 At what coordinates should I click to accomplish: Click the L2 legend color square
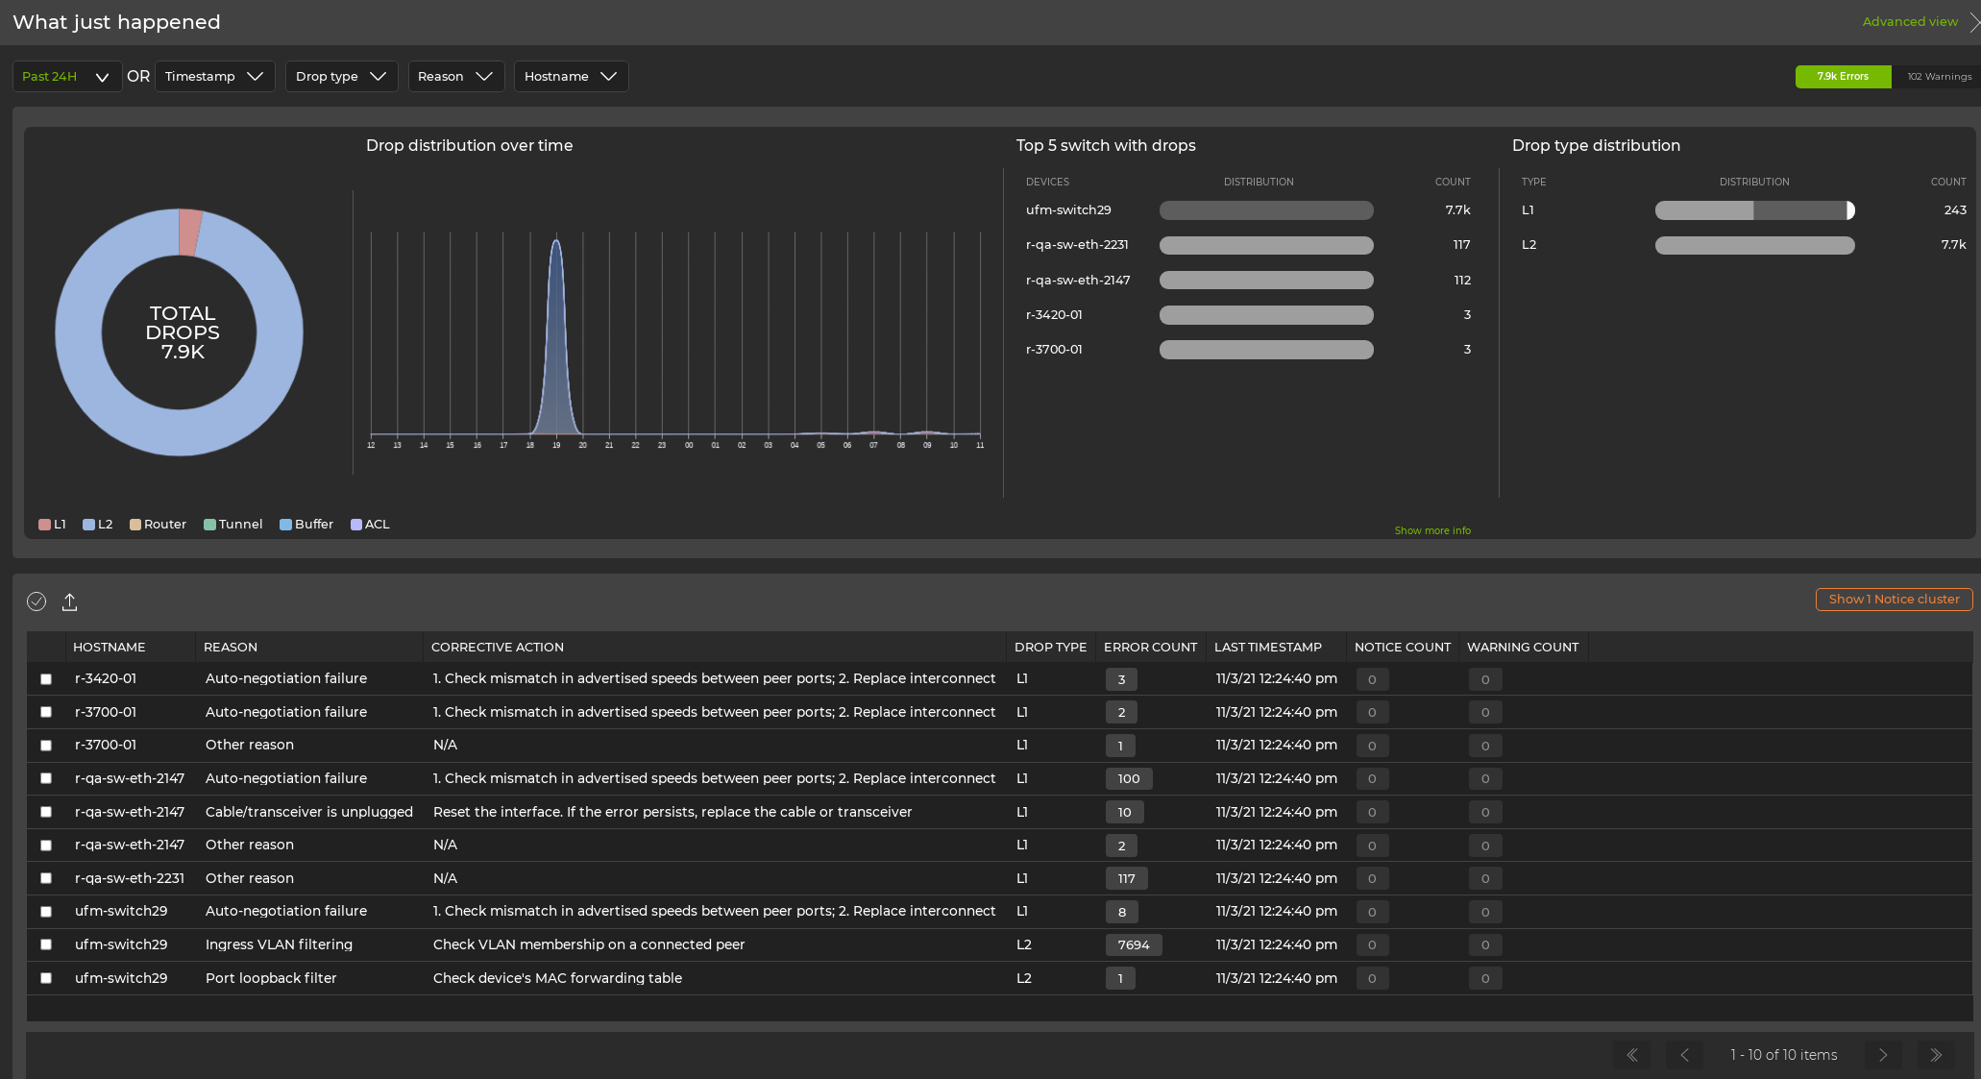coord(88,525)
